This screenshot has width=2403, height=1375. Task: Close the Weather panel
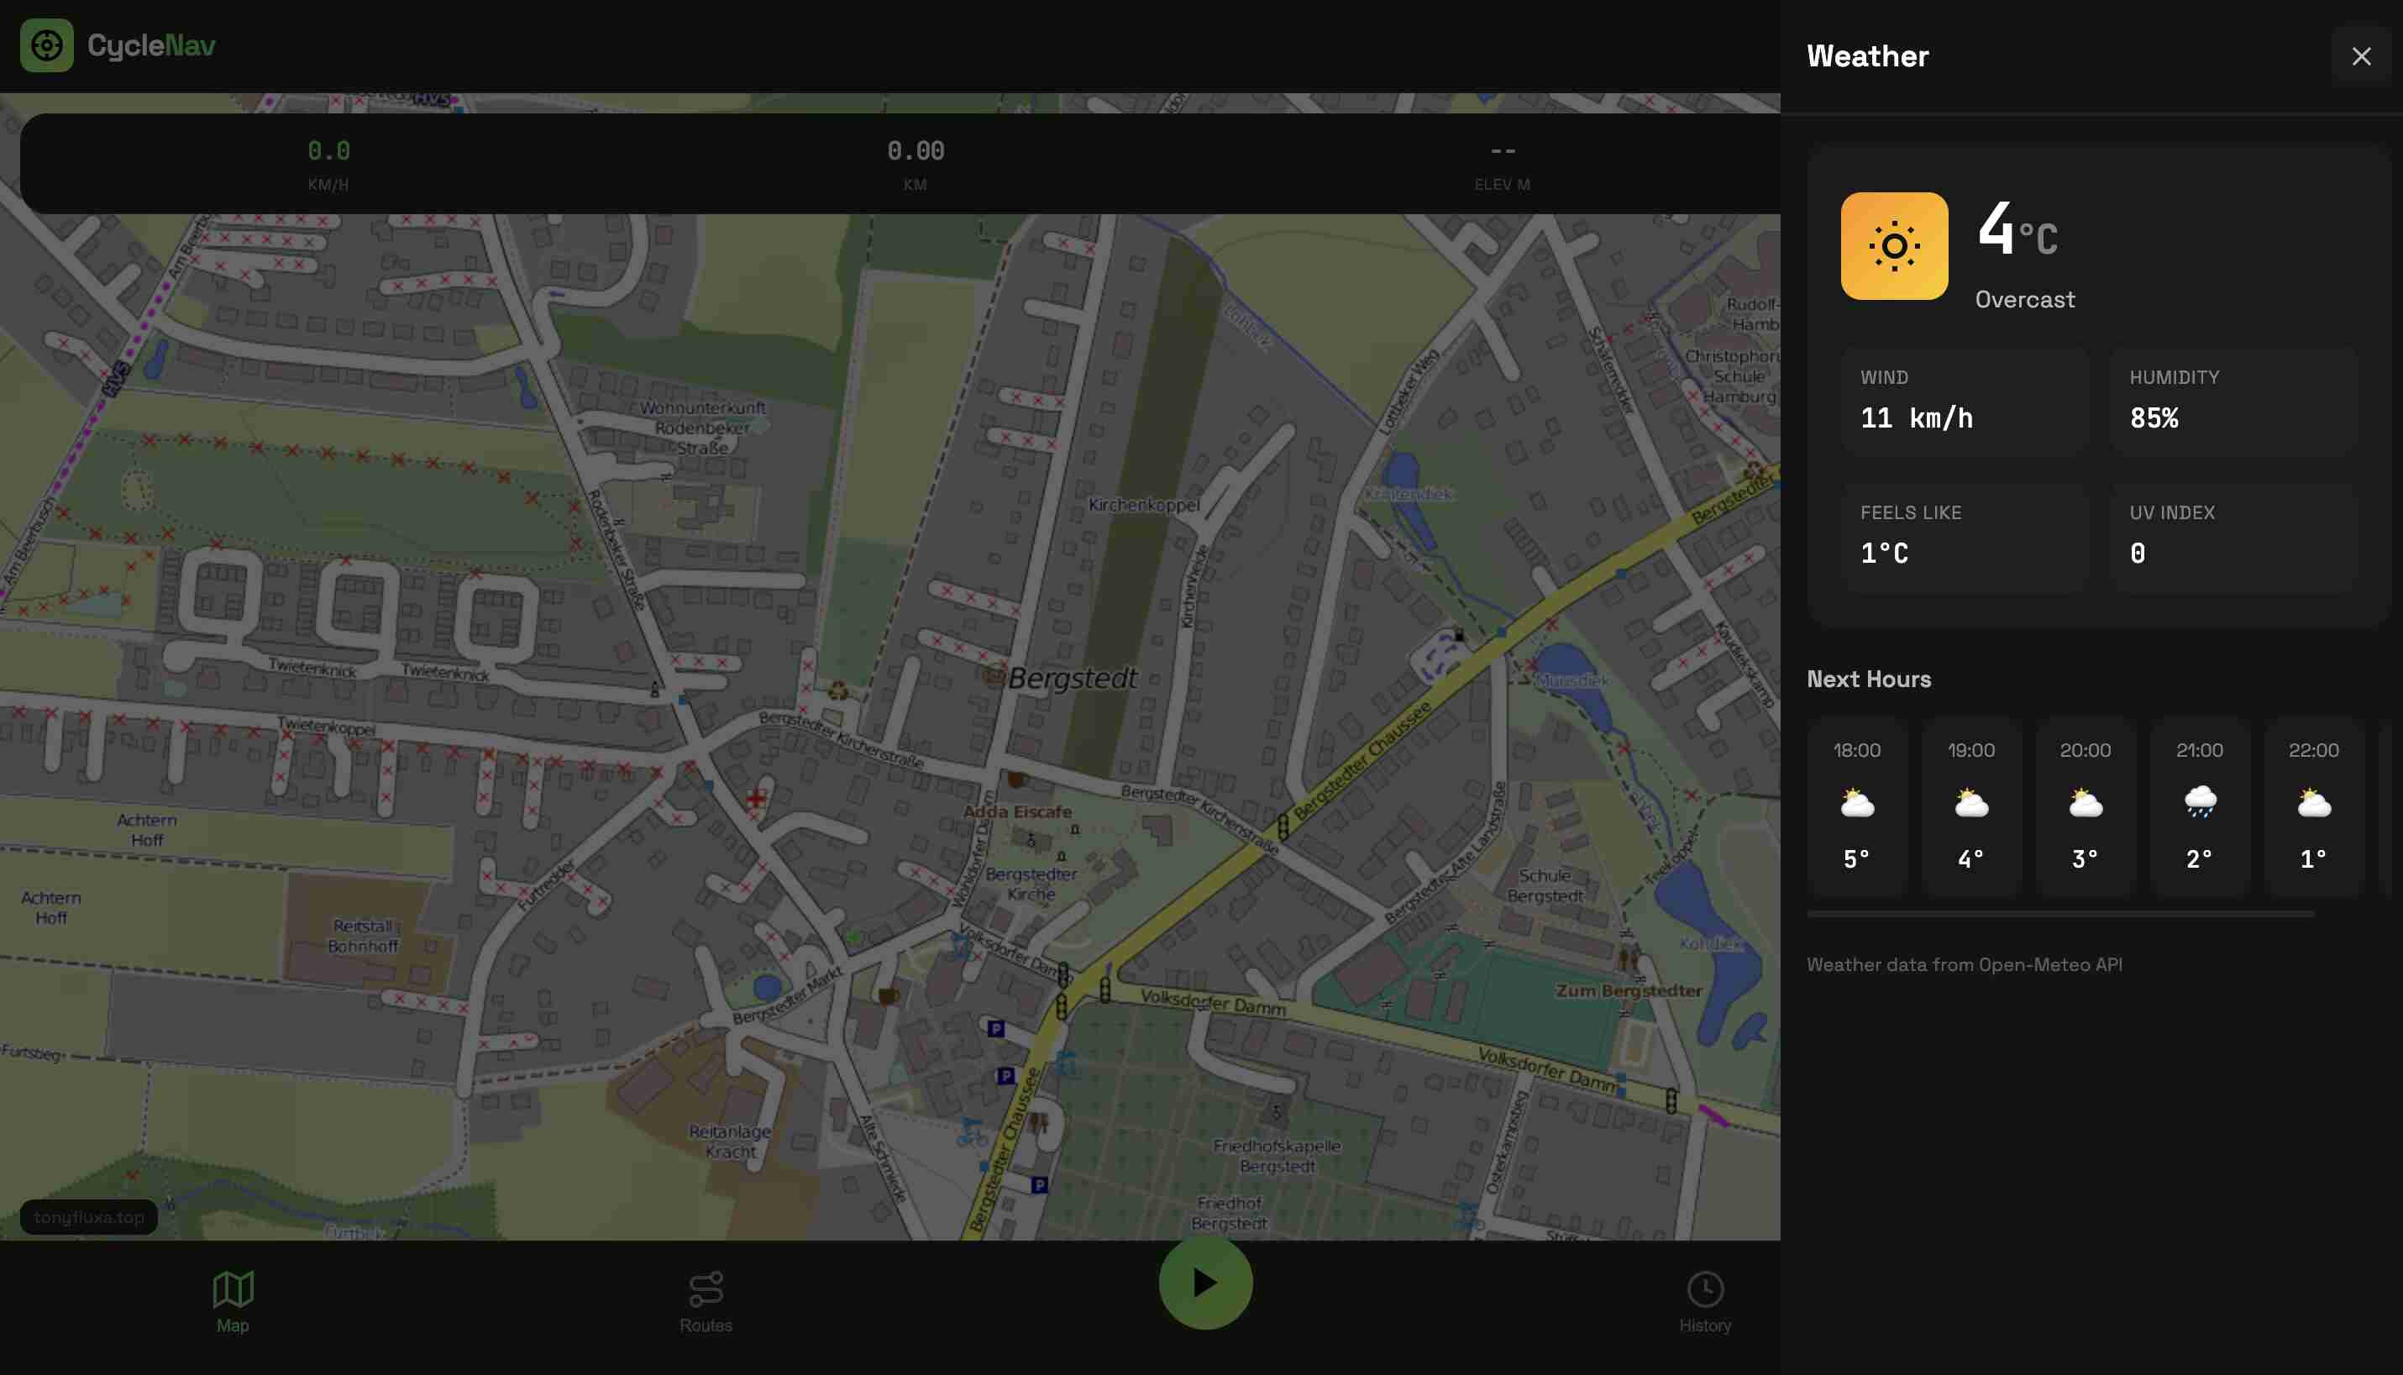click(x=2360, y=56)
